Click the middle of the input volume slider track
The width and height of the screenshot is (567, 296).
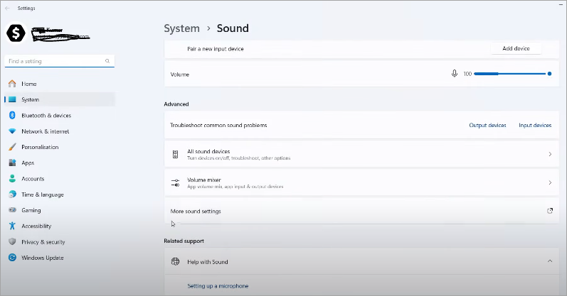[x=511, y=74]
